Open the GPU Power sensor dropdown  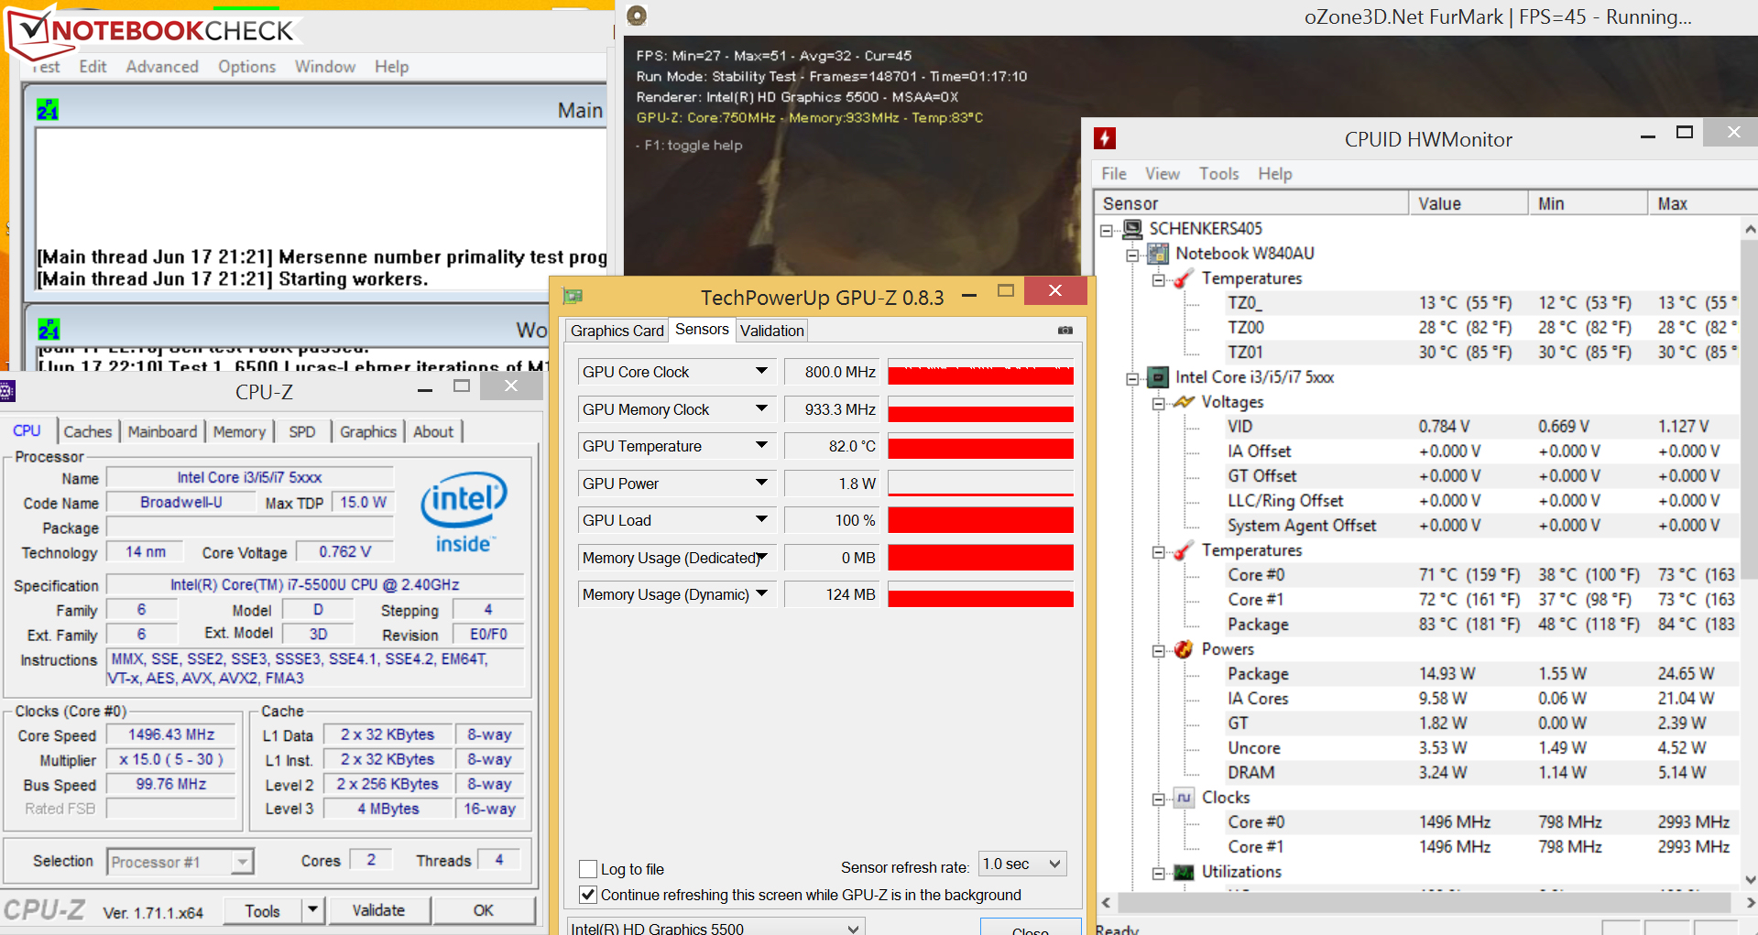(x=761, y=484)
